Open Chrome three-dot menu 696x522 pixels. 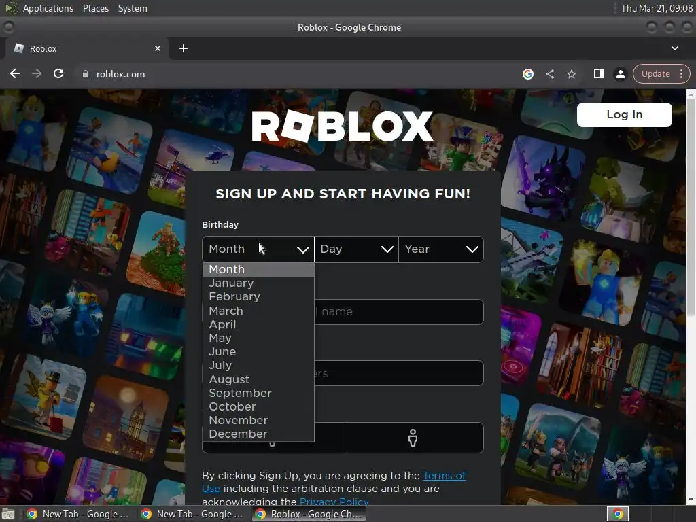pyautogui.click(x=681, y=73)
